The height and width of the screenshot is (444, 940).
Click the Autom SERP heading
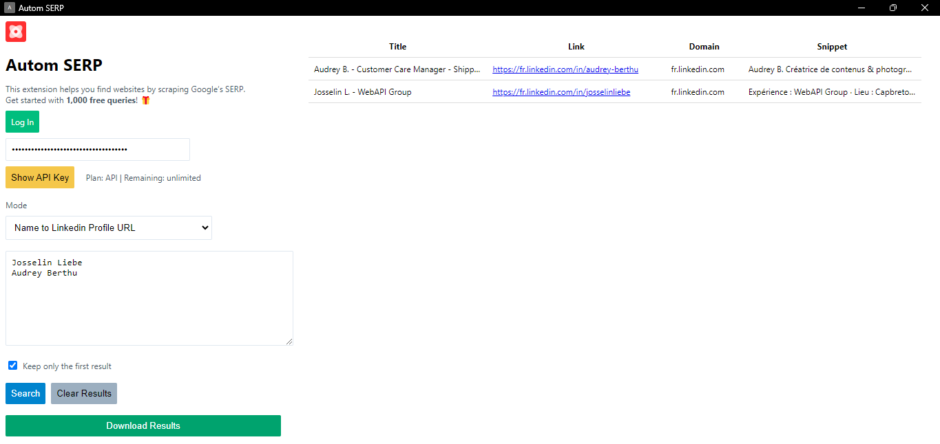[54, 65]
